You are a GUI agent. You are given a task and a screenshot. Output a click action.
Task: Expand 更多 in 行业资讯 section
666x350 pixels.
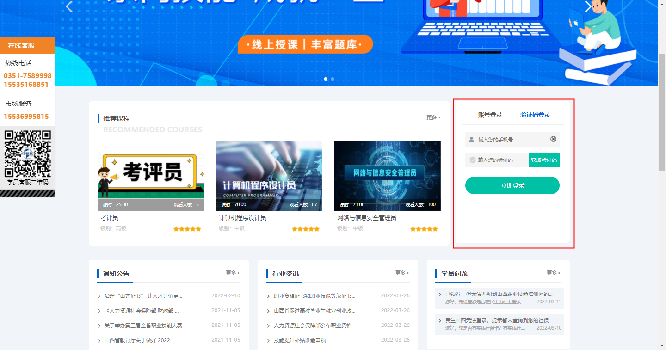pyautogui.click(x=402, y=273)
